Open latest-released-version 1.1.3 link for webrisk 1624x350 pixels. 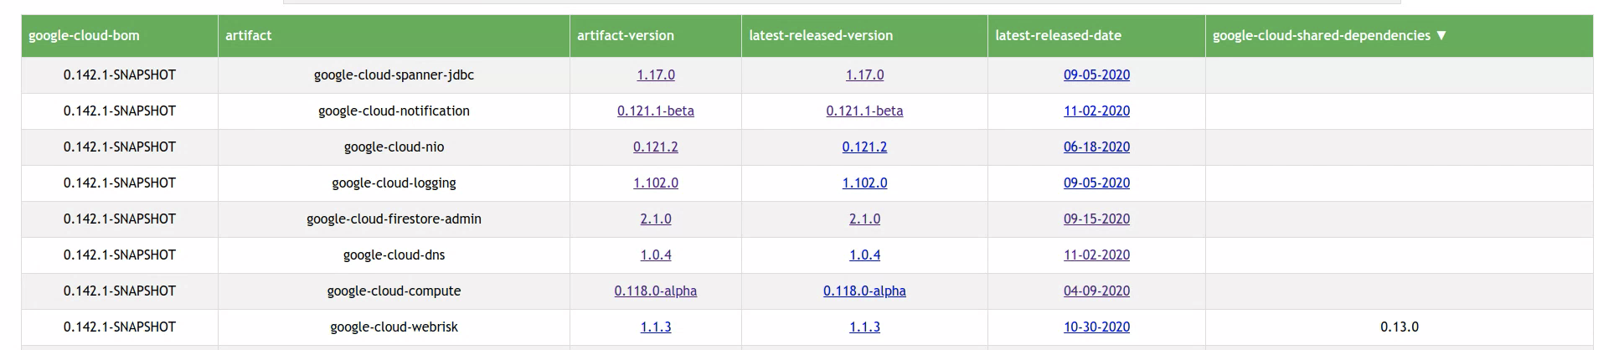click(x=864, y=327)
